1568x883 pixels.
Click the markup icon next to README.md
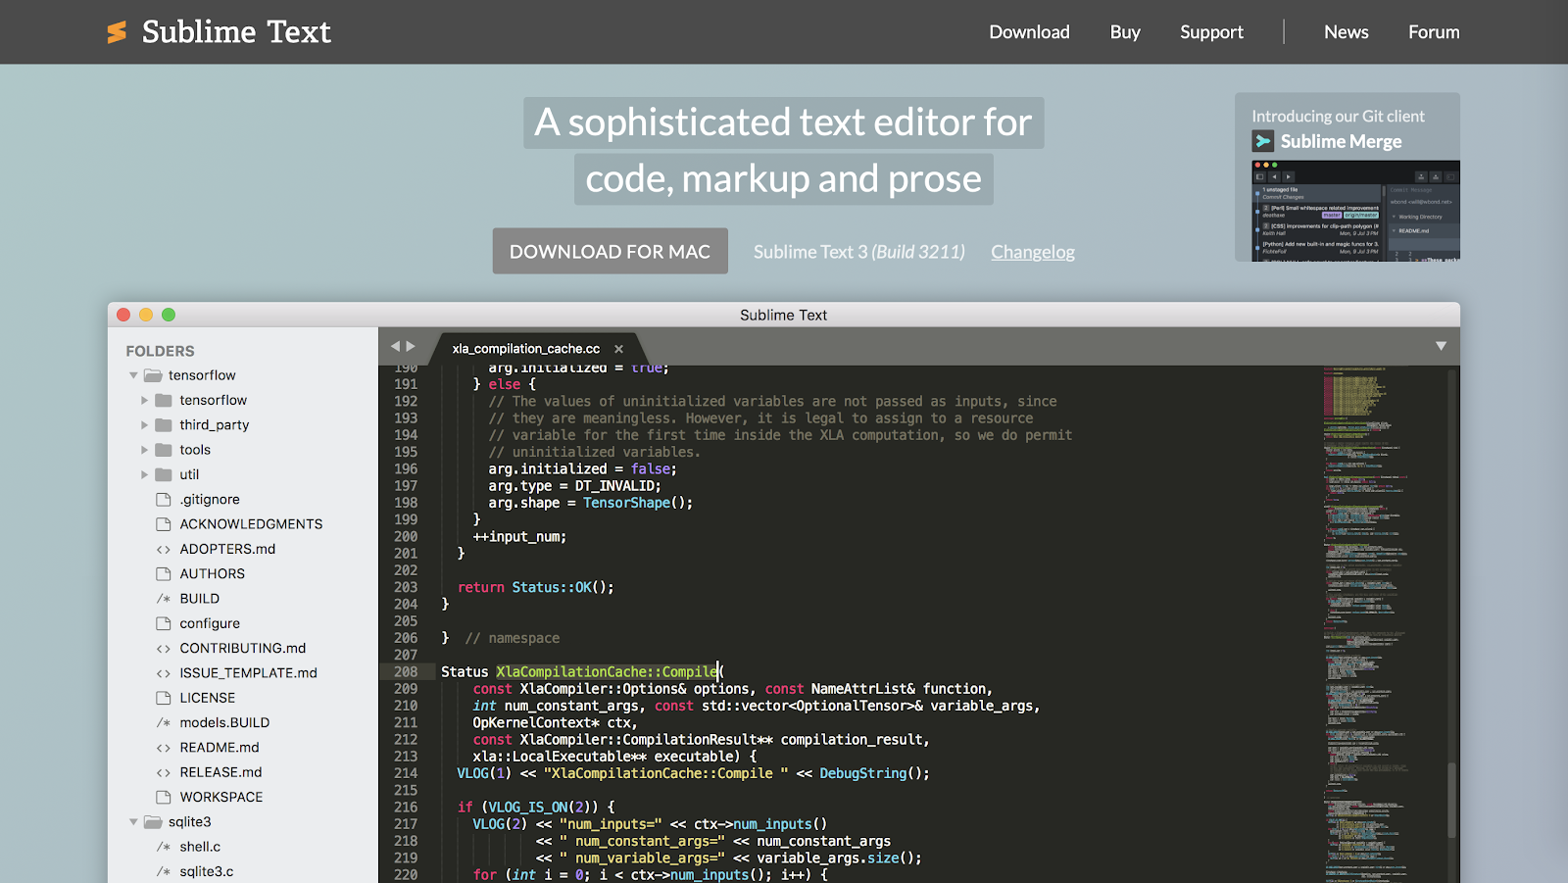pos(164,748)
